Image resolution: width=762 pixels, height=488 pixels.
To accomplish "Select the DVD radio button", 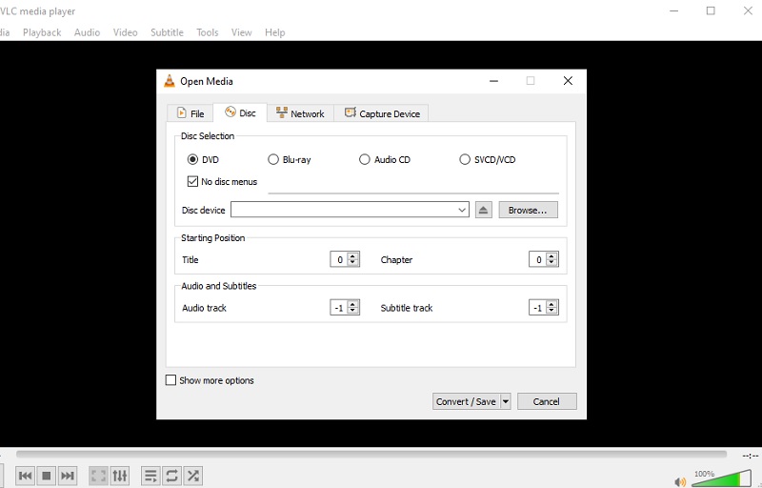I will pyautogui.click(x=192, y=159).
